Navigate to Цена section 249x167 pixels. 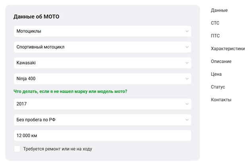tap(216, 74)
